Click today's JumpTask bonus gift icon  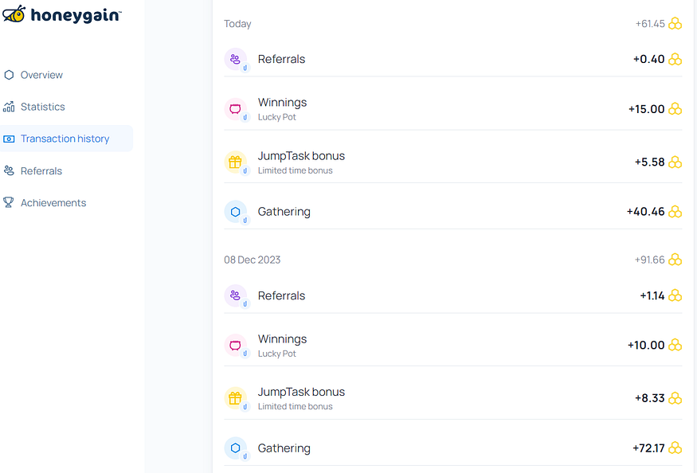(236, 162)
